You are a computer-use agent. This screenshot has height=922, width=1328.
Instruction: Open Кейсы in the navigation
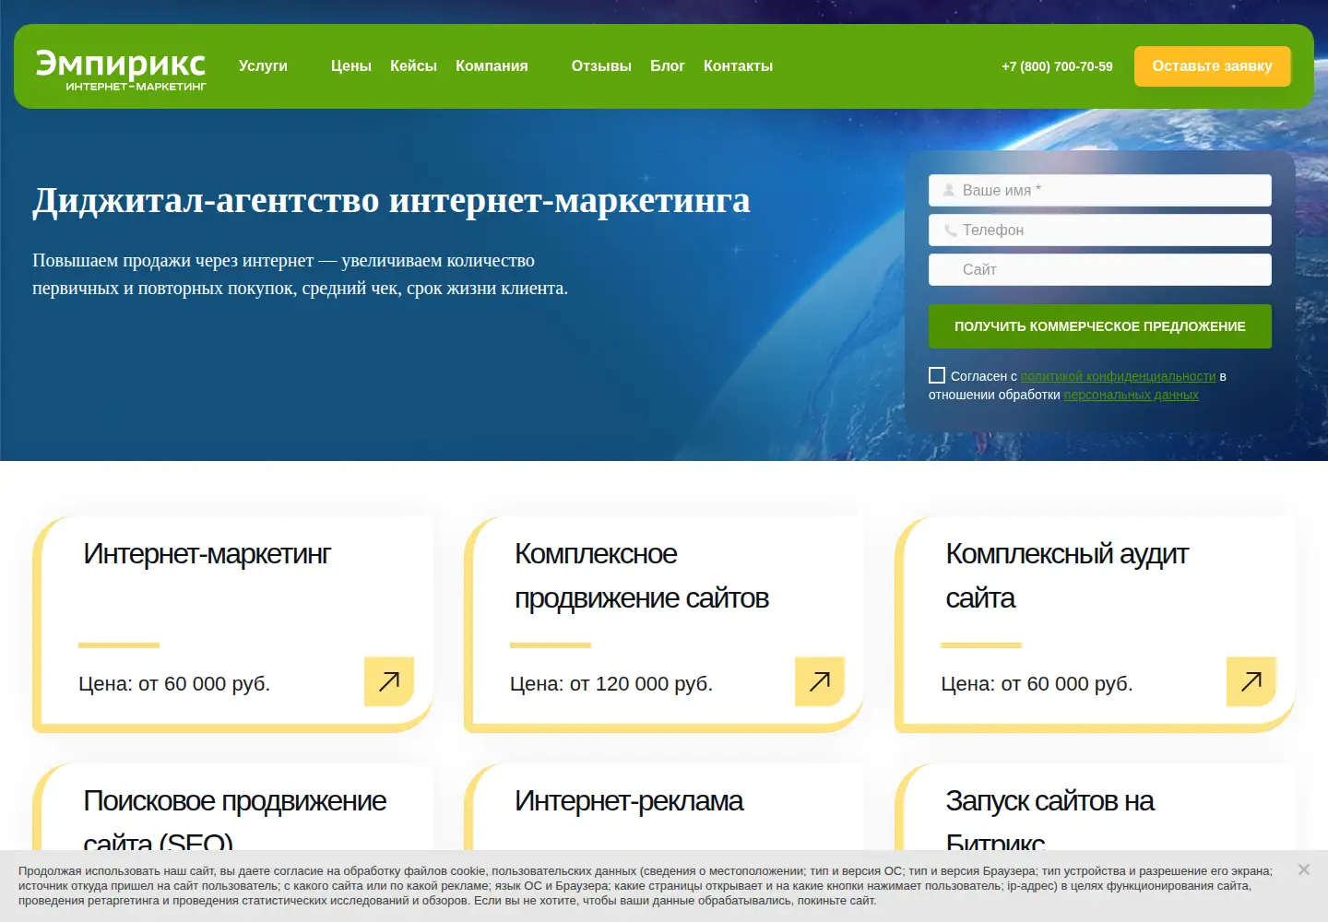(413, 66)
